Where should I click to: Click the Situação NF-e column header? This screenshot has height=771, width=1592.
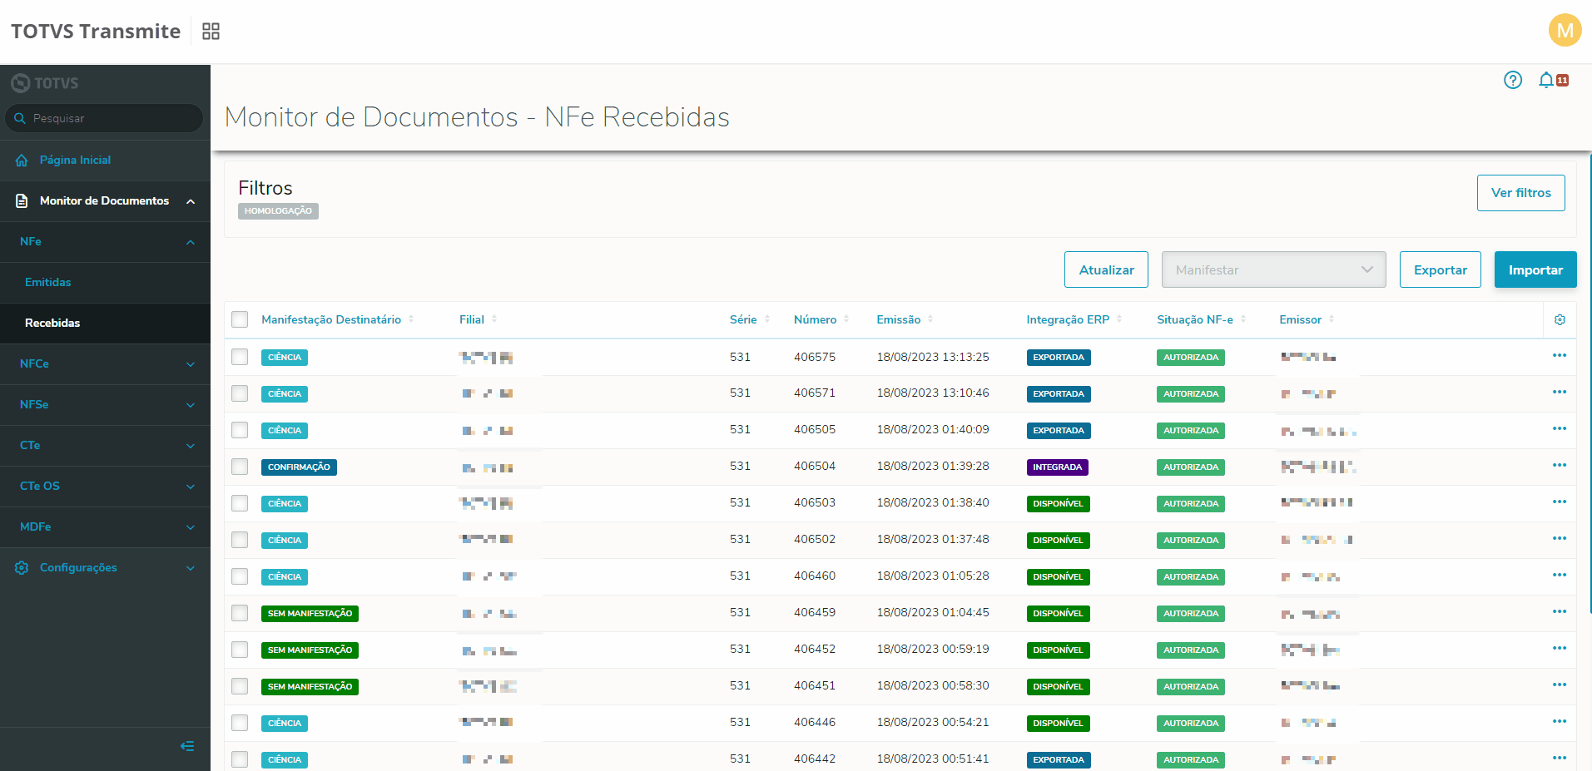point(1195,319)
